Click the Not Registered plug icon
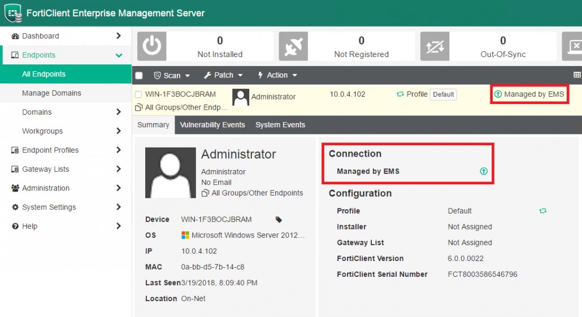This screenshot has width=582, height=317. pos(293,46)
